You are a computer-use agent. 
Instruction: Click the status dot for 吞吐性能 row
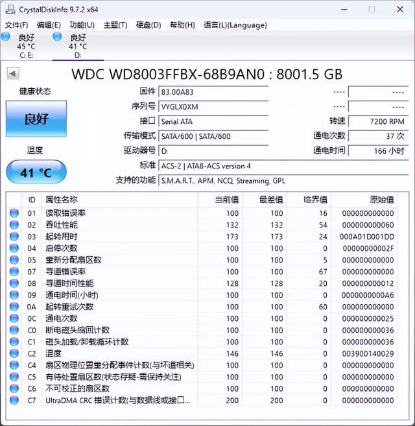click(14, 225)
